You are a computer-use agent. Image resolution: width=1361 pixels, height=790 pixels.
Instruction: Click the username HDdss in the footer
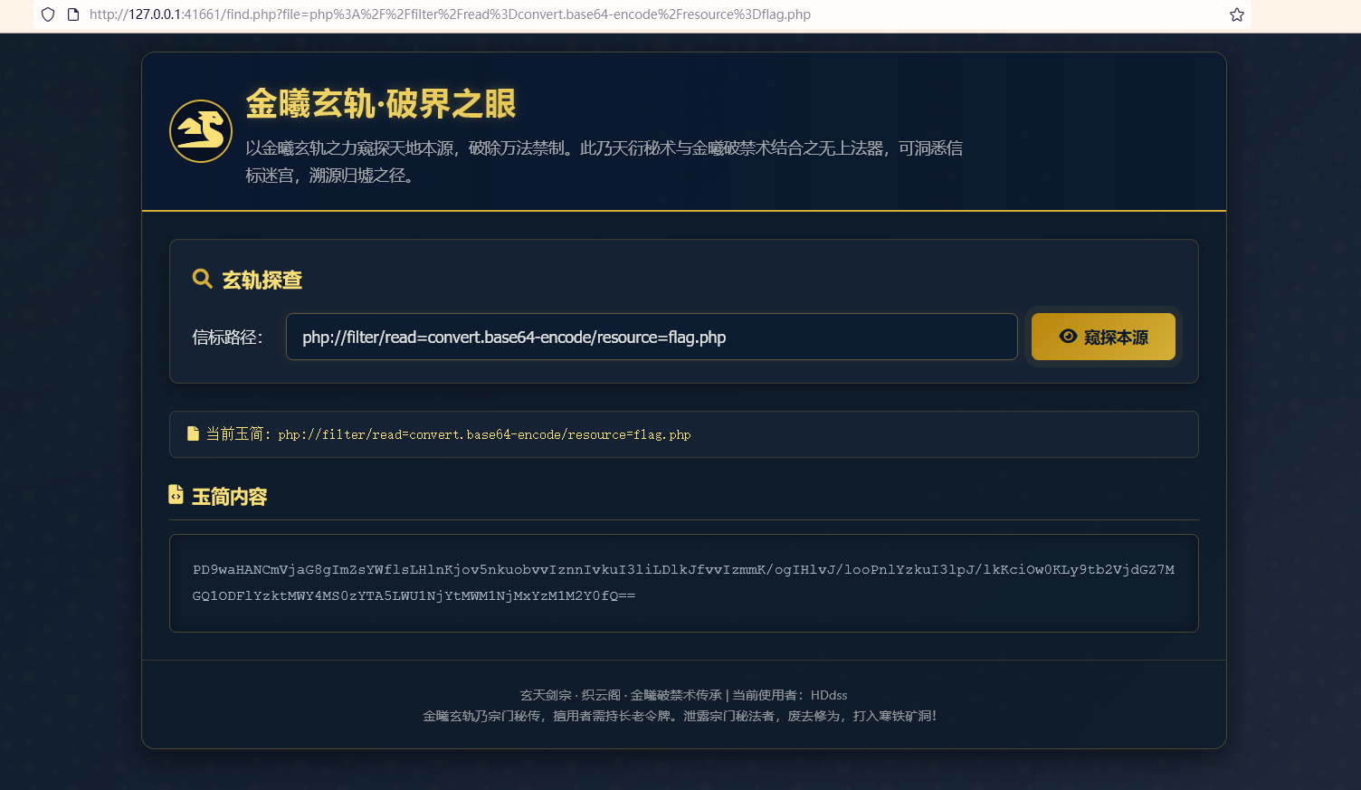pyautogui.click(x=829, y=695)
